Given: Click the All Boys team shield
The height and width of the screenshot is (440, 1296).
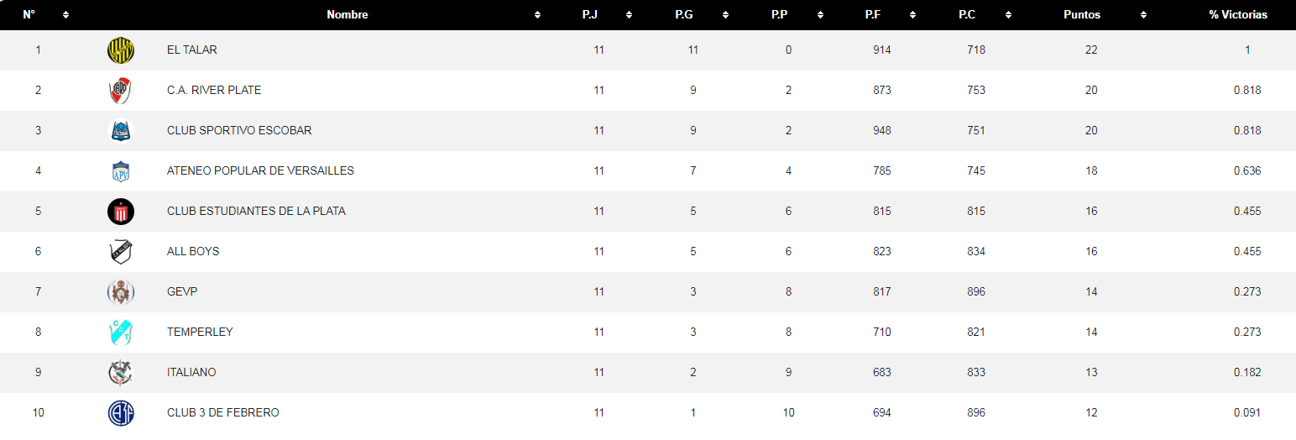Looking at the screenshot, I should pyautogui.click(x=121, y=252).
